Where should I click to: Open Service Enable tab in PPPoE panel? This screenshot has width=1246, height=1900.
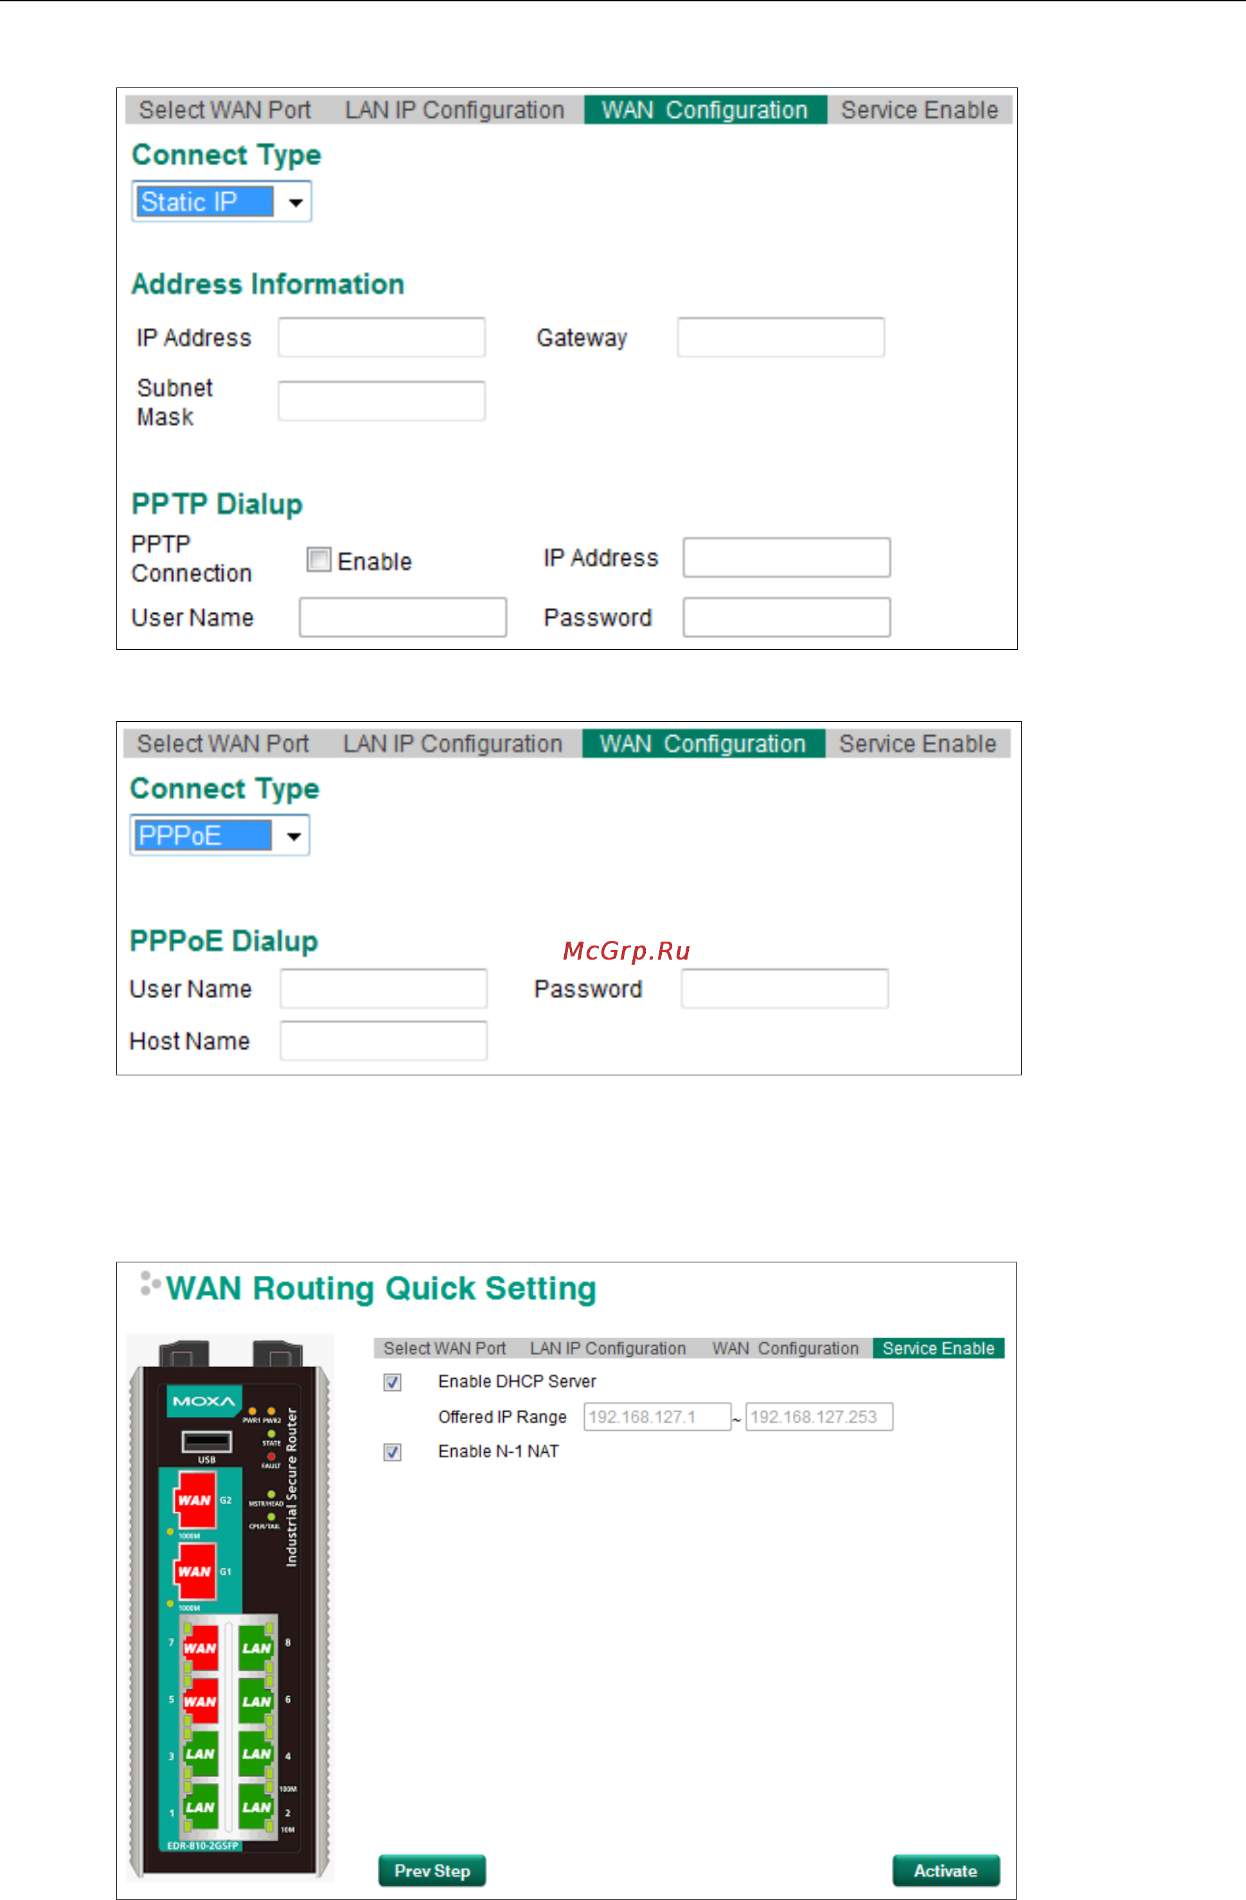point(918,744)
